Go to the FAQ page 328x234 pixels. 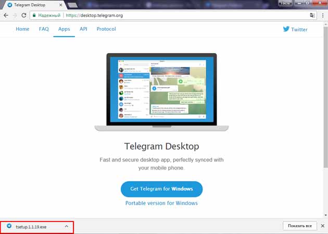[x=44, y=29]
